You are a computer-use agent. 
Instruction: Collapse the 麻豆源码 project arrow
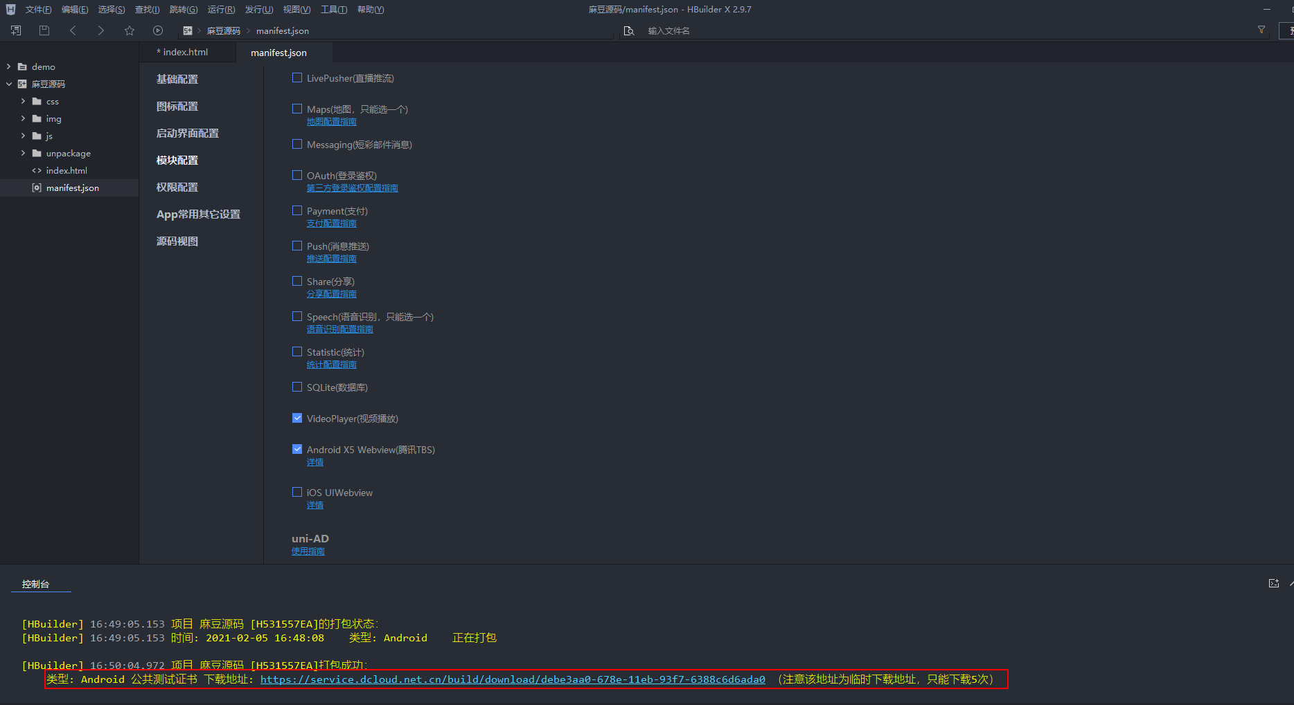pos(8,84)
